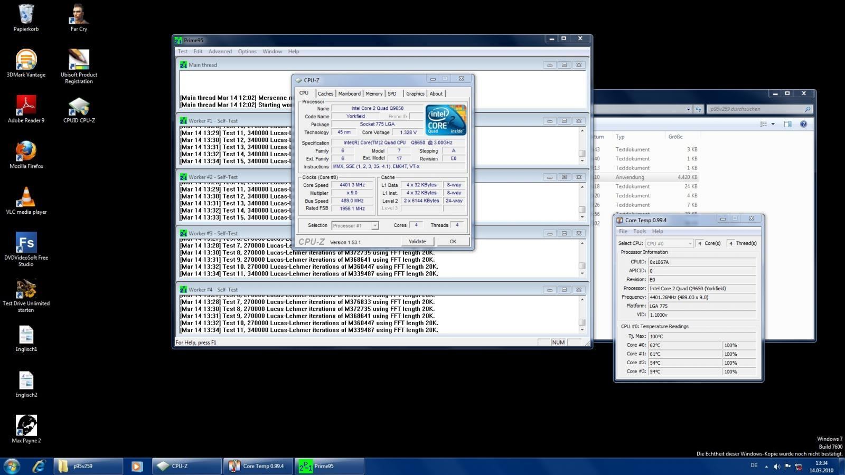Select the CPUID CPU-Z desktop shortcut

click(x=79, y=109)
